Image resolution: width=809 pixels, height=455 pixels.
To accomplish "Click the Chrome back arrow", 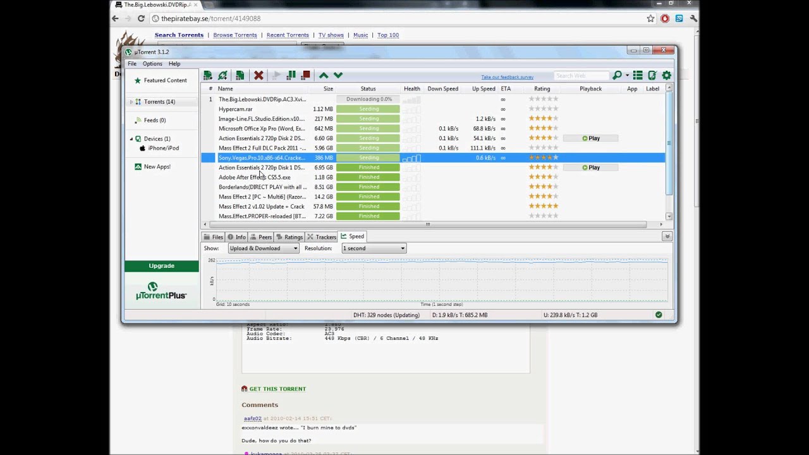I will tap(115, 19).
